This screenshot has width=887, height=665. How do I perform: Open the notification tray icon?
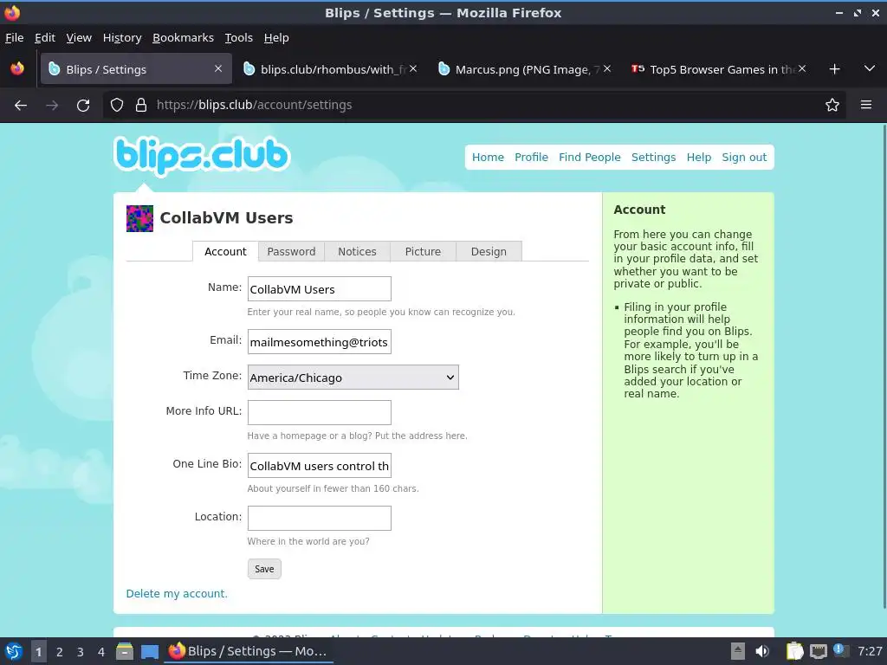click(x=840, y=650)
